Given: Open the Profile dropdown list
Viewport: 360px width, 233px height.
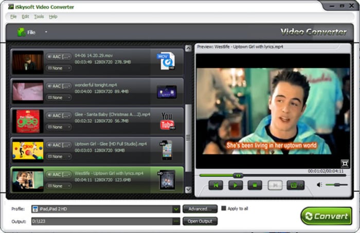Looking at the screenshot, I should pos(176,209).
